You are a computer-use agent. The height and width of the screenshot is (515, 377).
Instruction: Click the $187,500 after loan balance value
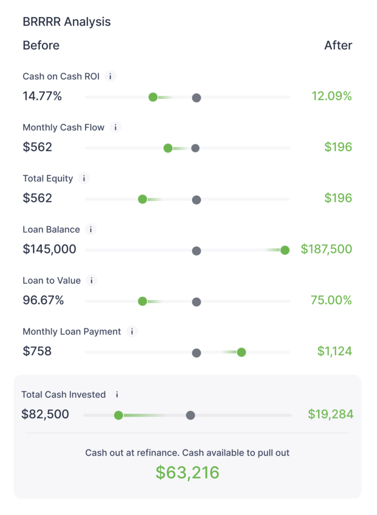[326, 249]
